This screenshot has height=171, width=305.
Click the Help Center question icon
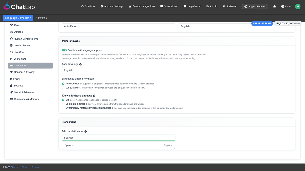point(185,6)
